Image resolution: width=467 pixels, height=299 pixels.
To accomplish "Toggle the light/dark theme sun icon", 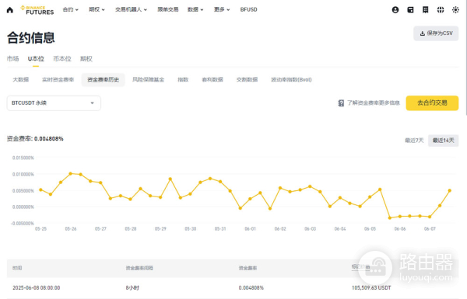I will pyautogui.click(x=455, y=10).
